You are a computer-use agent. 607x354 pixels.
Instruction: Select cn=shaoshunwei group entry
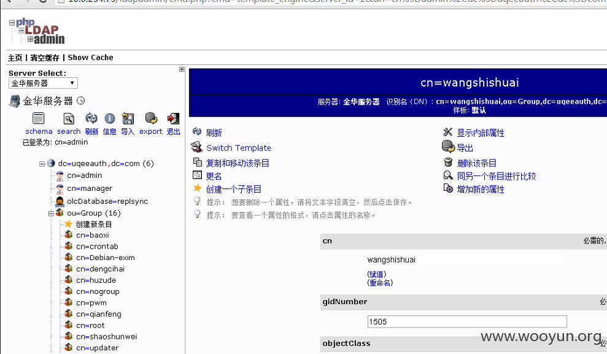coord(106,337)
